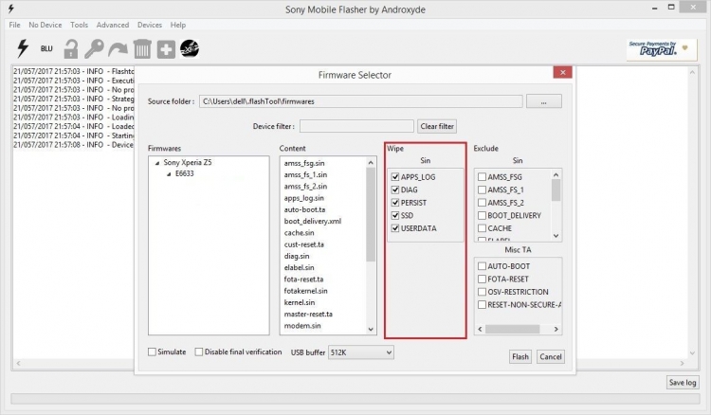Collapse the E6633 firmware node
The width and height of the screenshot is (711, 415).
pos(169,174)
